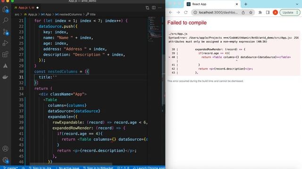Open the Manage settings gear

tap(5, 160)
